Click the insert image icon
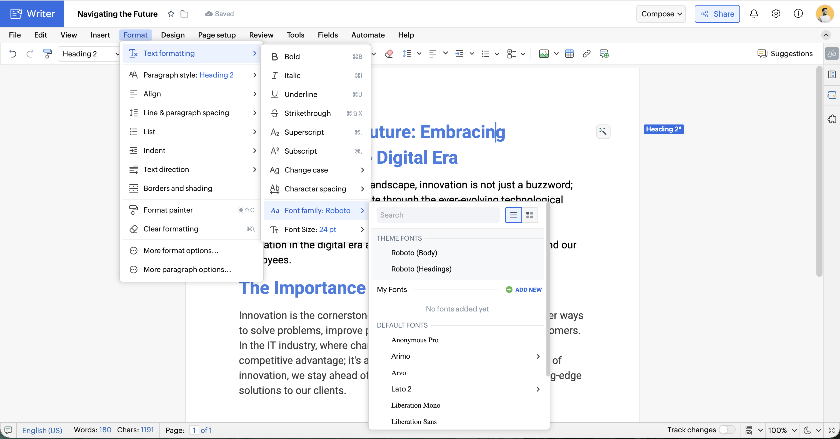 coord(544,54)
